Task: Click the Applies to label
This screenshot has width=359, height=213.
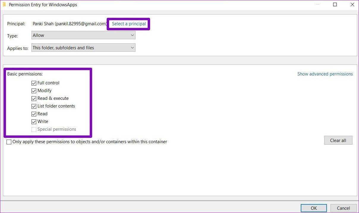Action: click(18, 48)
